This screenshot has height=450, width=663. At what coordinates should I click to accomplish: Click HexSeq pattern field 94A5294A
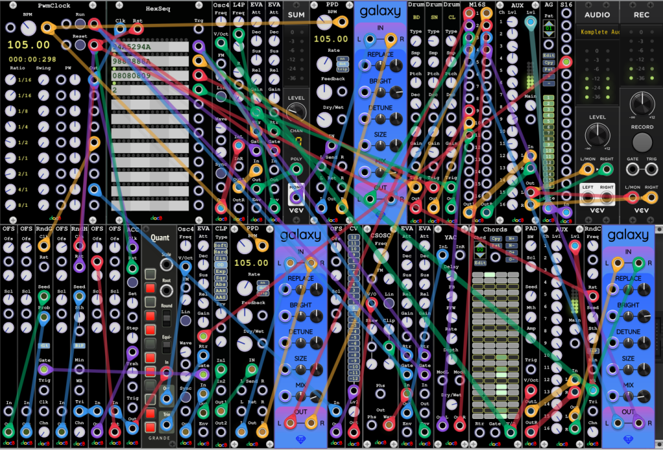pos(150,47)
